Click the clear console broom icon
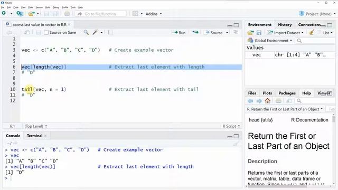 tap(236, 144)
